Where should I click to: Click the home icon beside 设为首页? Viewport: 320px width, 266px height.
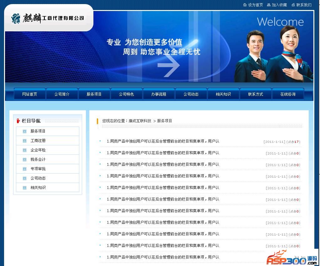pyautogui.click(x=245, y=5)
